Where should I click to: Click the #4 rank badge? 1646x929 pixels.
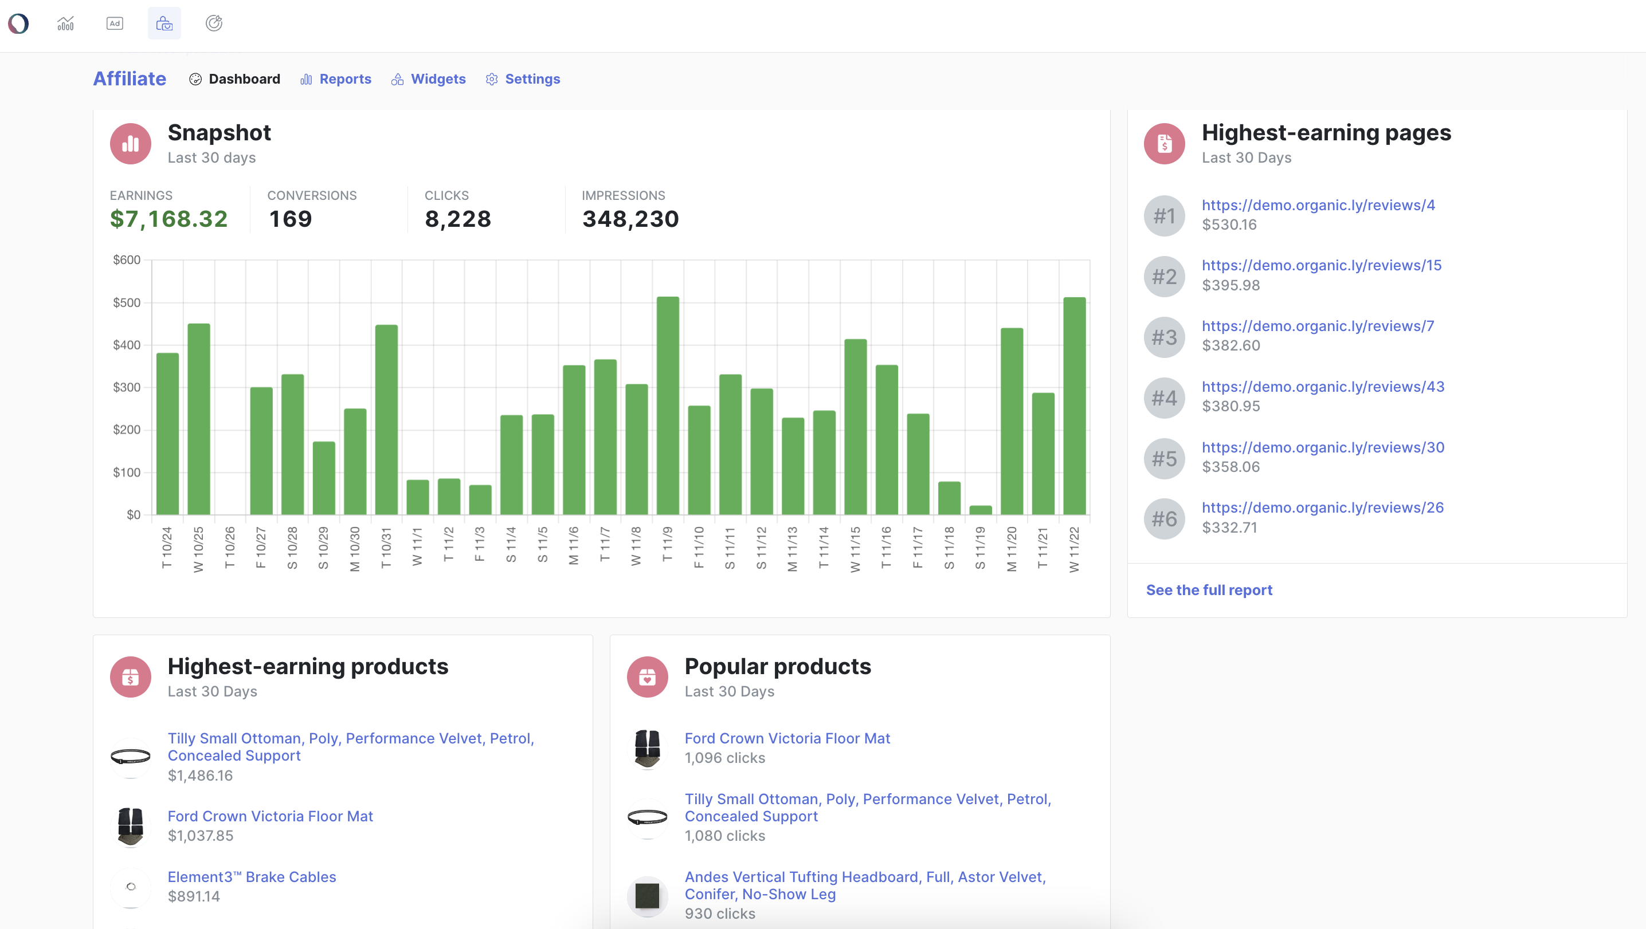click(x=1164, y=398)
